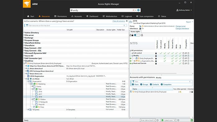Click the refresh icon next to domain selector
217x122 pixels.
tap(157, 120)
